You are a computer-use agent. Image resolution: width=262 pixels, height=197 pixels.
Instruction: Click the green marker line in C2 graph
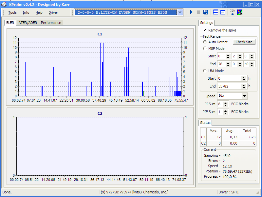tap(145, 146)
